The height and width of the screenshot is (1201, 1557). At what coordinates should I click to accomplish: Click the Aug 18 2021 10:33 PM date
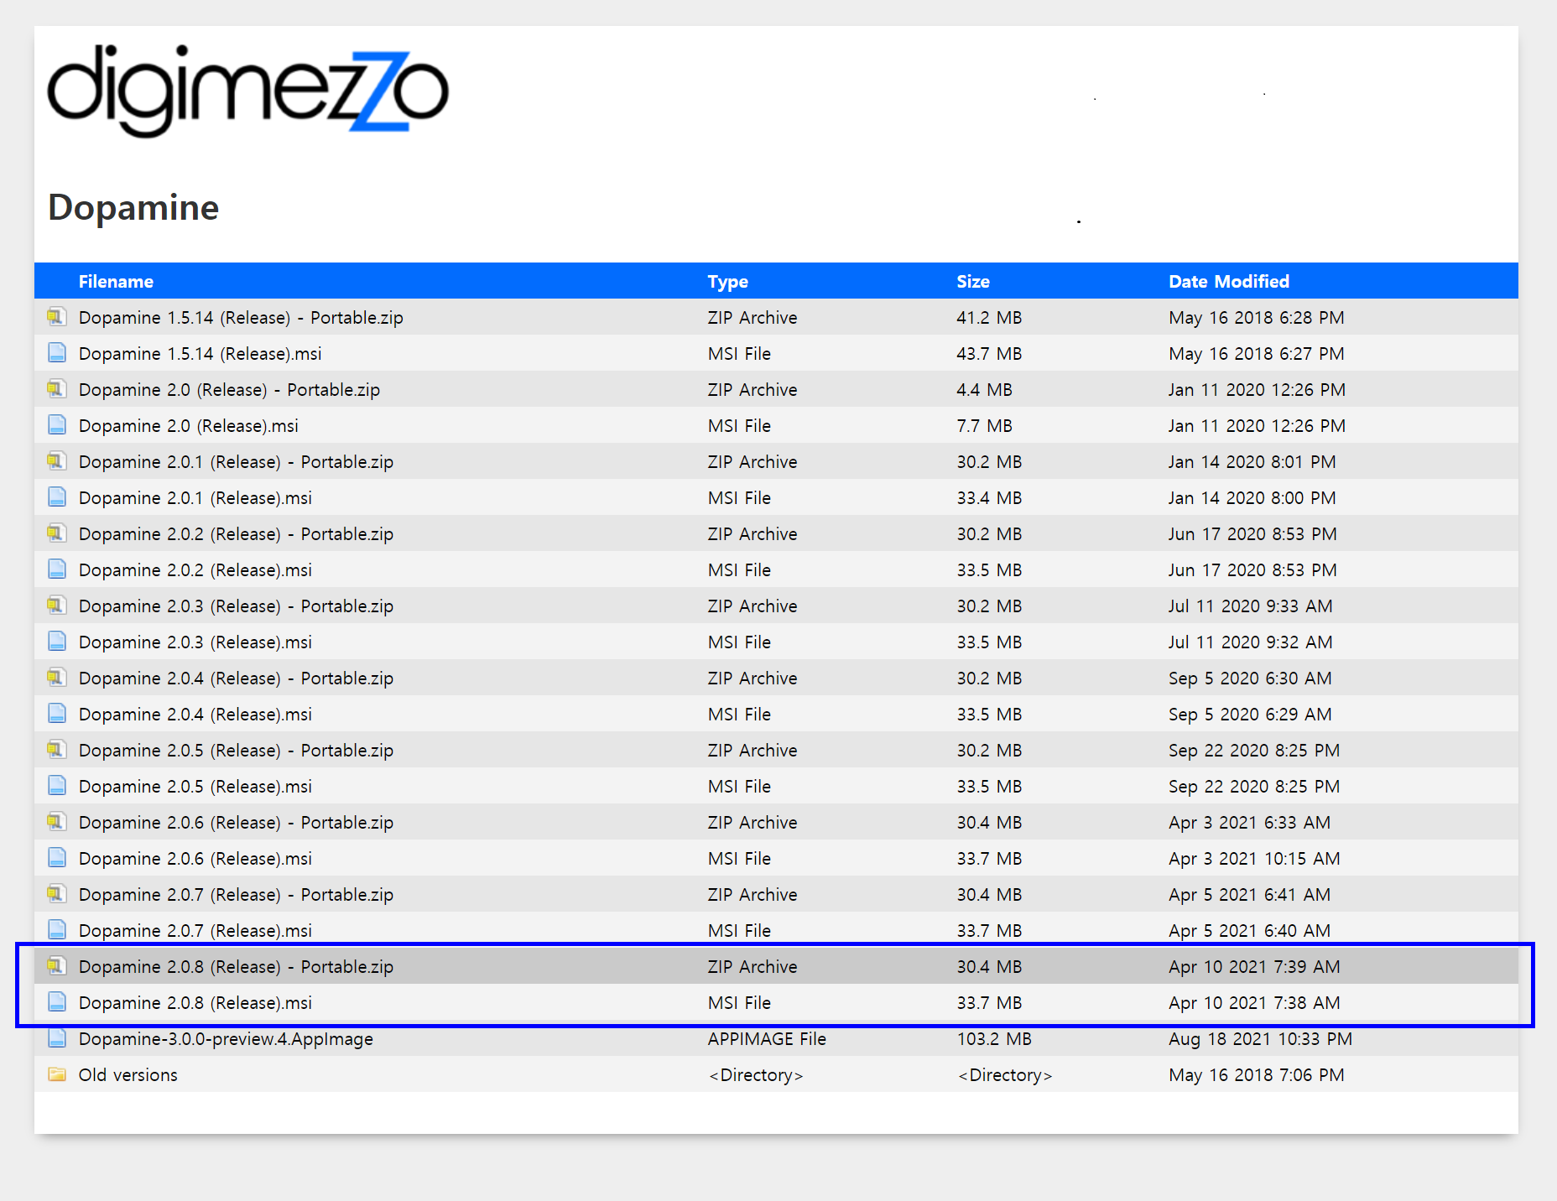(x=1260, y=1039)
